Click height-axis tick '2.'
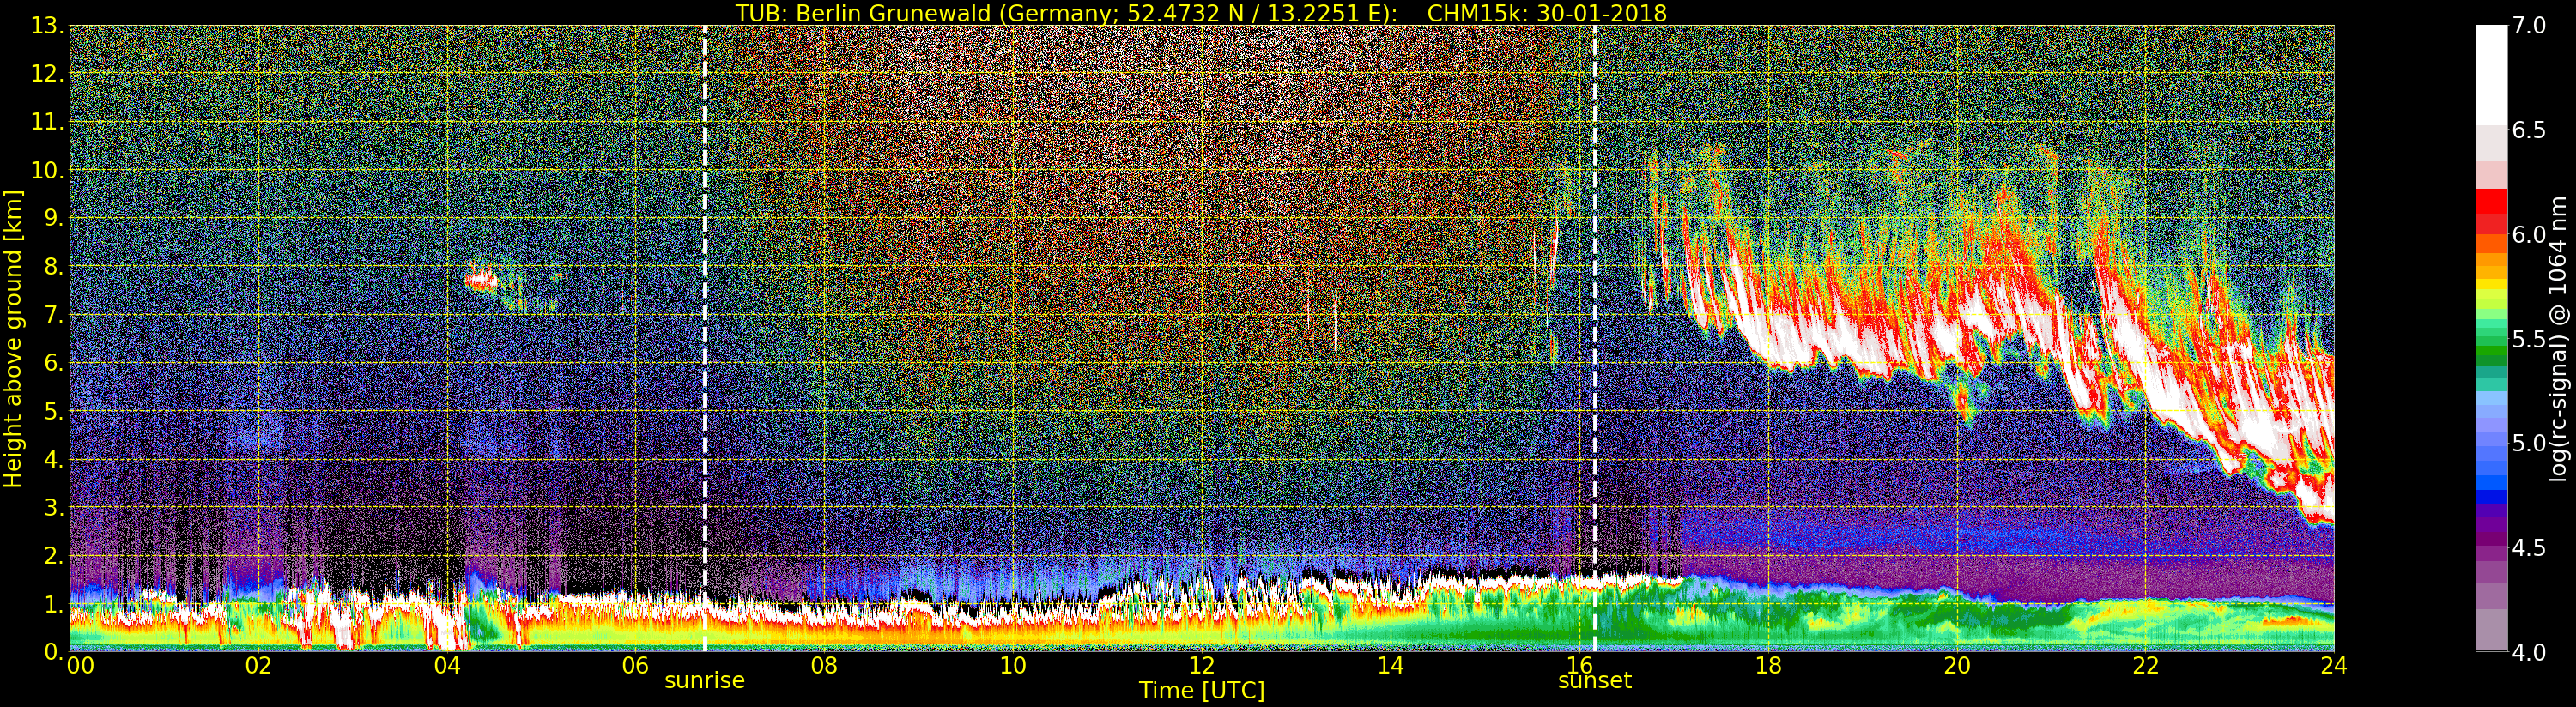This screenshot has width=2576, height=707. [55, 555]
